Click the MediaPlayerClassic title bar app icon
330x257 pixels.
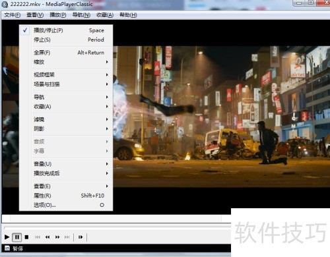click(x=5, y=5)
